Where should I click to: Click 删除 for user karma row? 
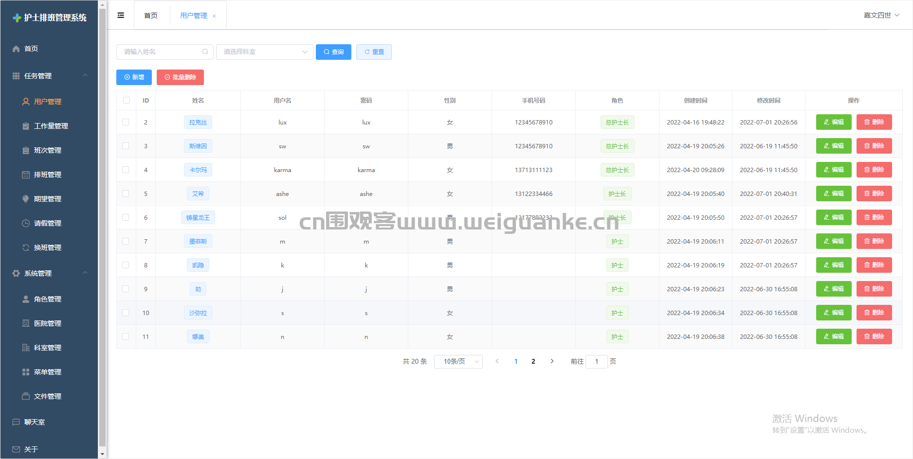tap(874, 170)
